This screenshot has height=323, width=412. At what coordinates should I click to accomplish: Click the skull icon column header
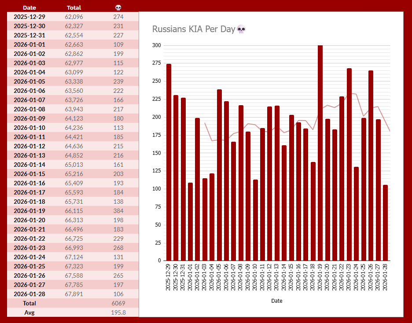pos(118,7)
